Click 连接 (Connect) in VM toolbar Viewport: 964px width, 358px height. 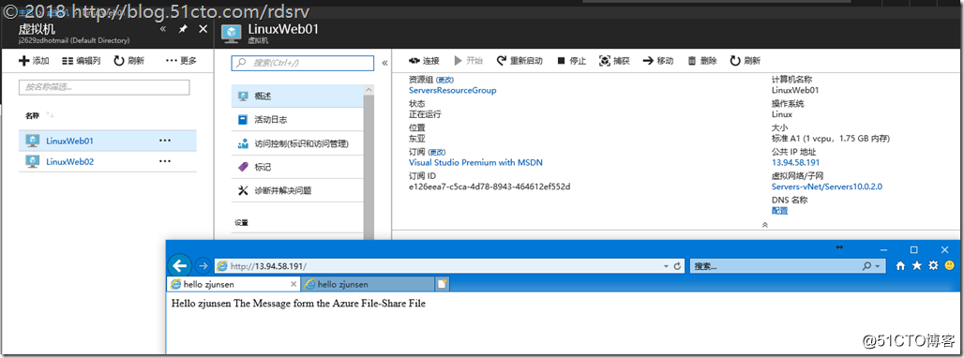pyautogui.click(x=424, y=61)
